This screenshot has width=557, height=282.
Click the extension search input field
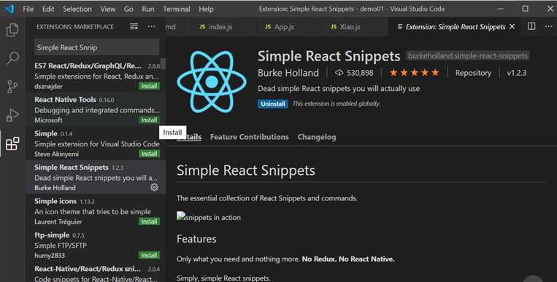[96, 47]
